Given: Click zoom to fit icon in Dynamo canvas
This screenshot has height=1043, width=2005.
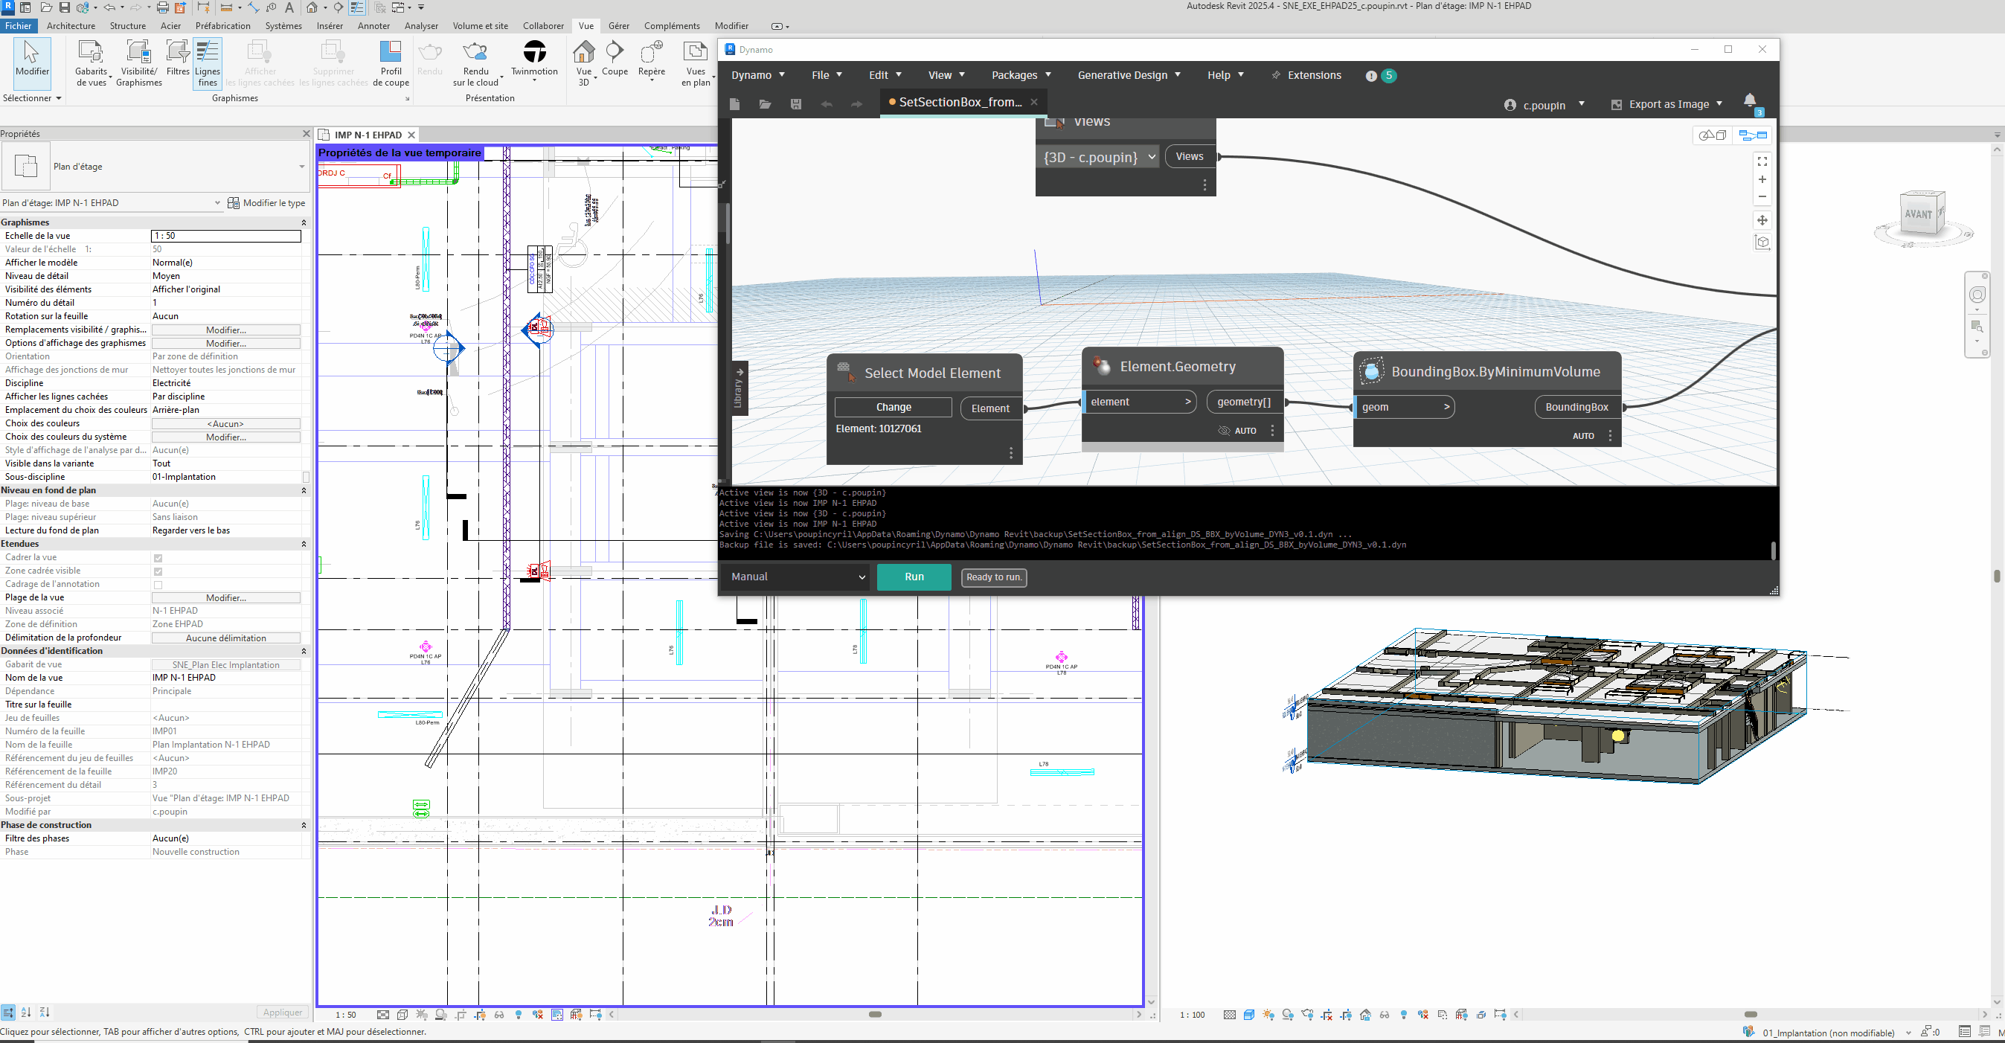Looking at the screenshot, I should click(1762, 161).
